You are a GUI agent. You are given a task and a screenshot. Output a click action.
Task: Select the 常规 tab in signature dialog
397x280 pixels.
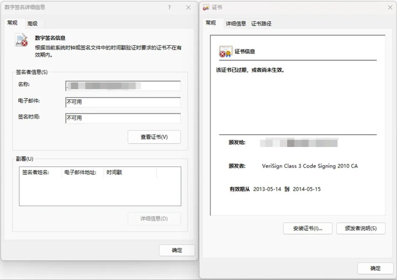[13, 23]
